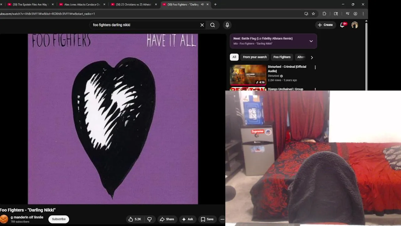
Task: Open the Disturbed channel name link
Action: pyautogui.click(x=273, y=76)
